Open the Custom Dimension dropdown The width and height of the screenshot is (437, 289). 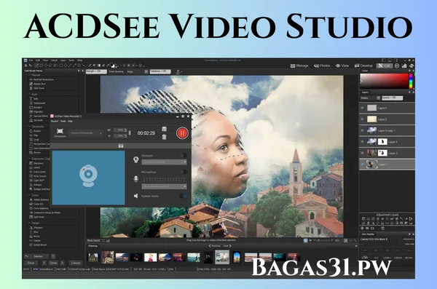point(86,133)
